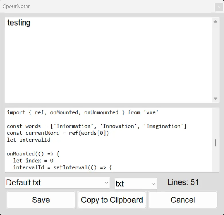
Task: Click the 'onMounted(() => {' code line
Action: tap(33, 154)
